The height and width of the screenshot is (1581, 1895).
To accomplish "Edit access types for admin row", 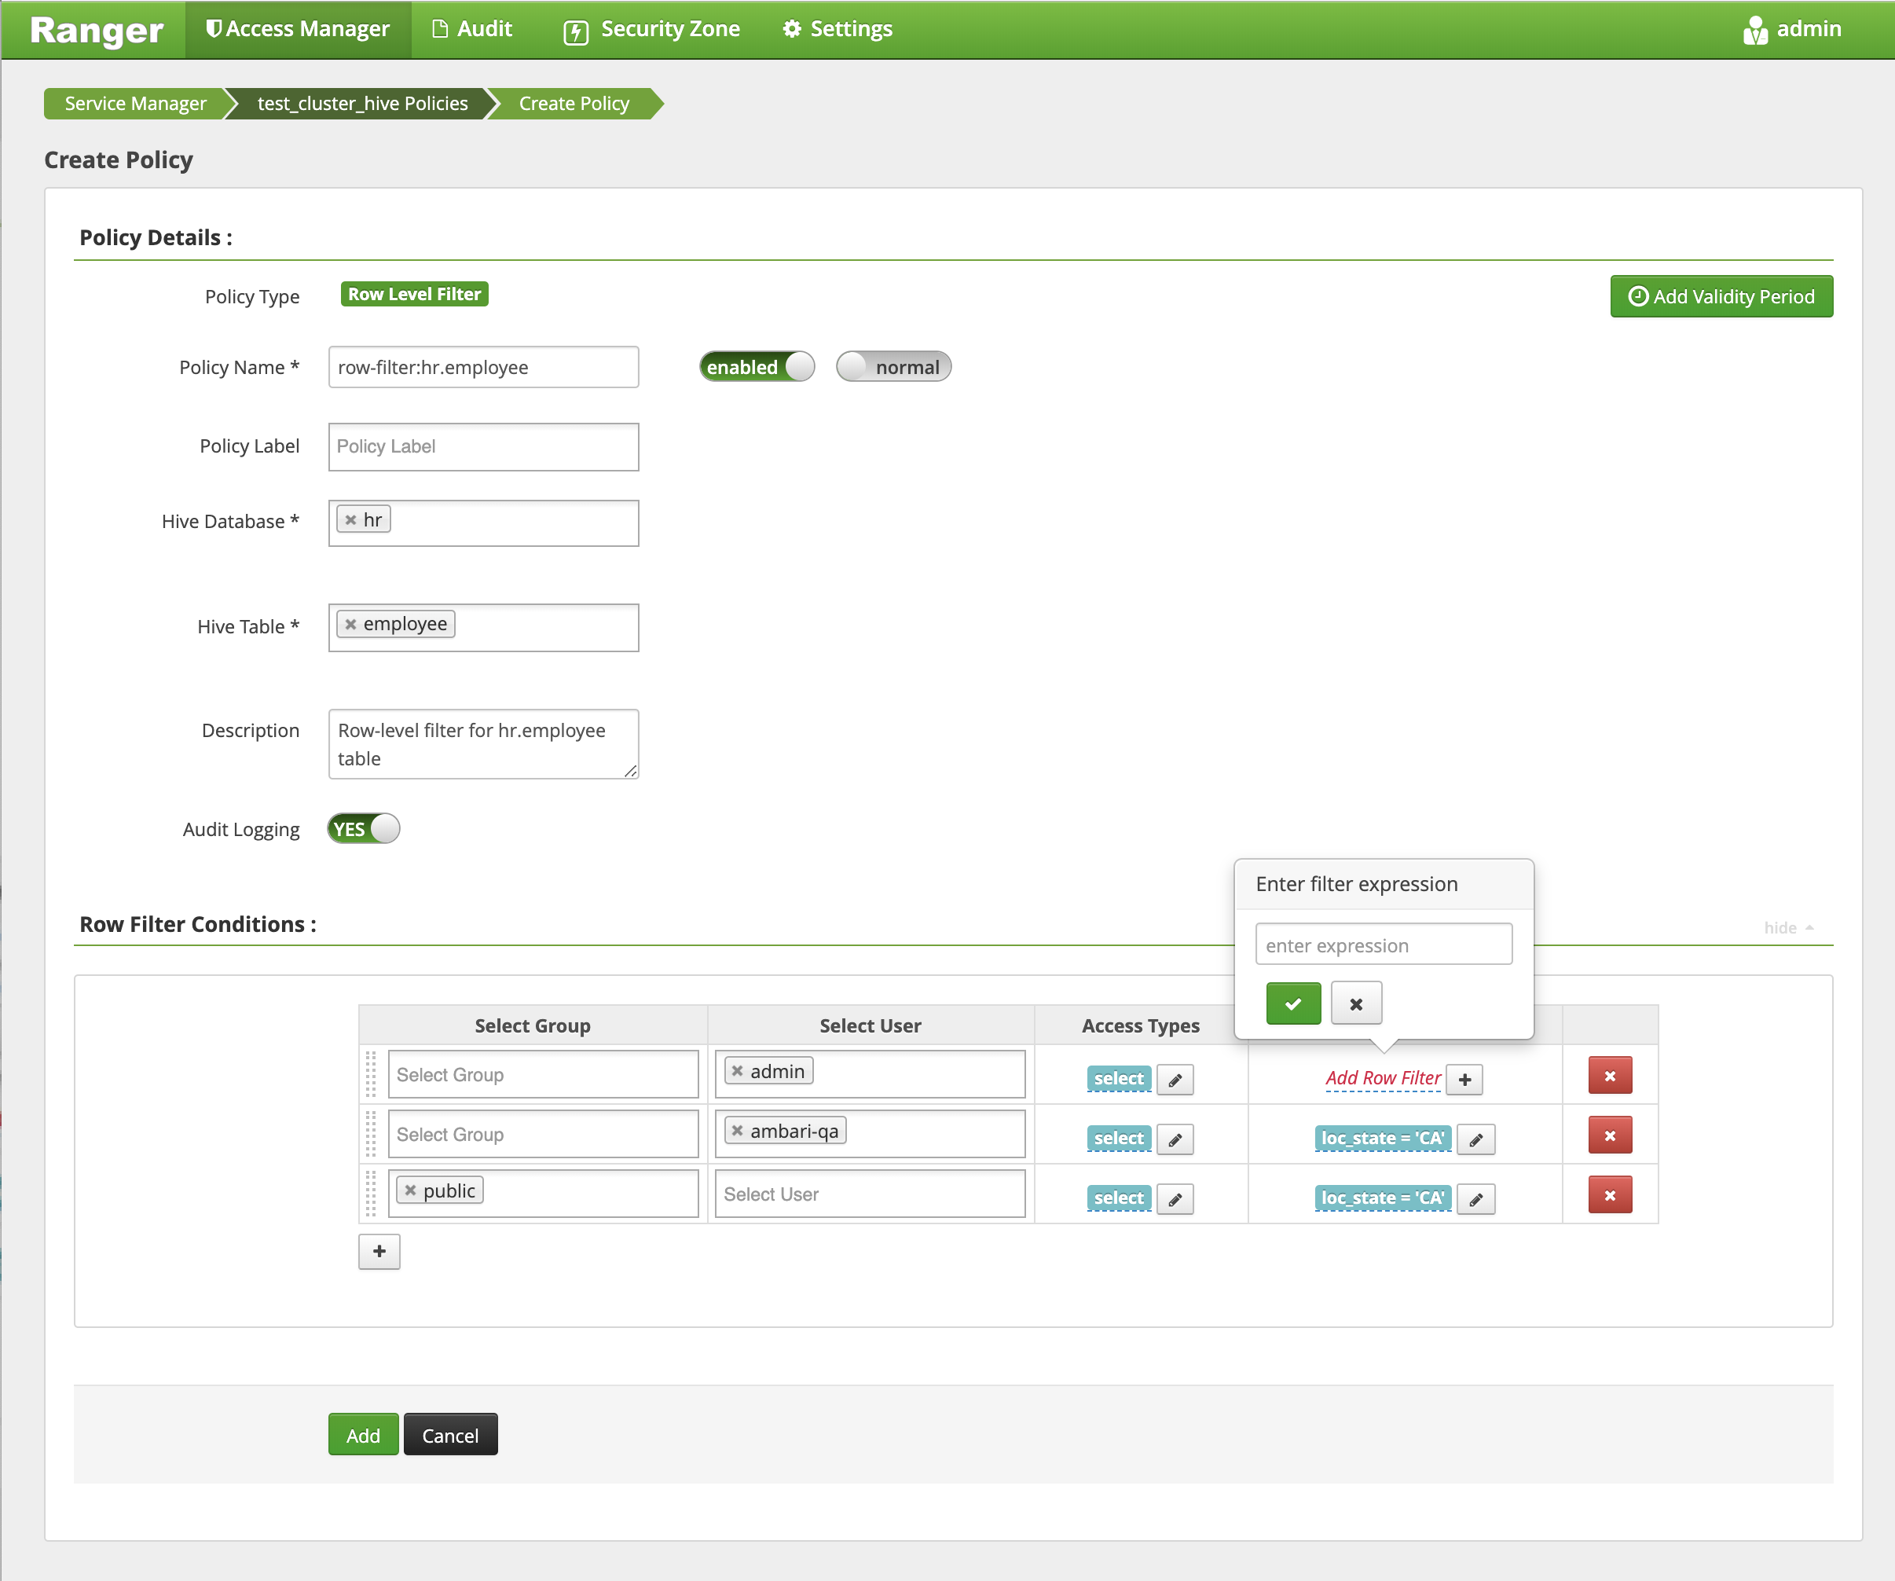I will (x=1175, y=1079).
